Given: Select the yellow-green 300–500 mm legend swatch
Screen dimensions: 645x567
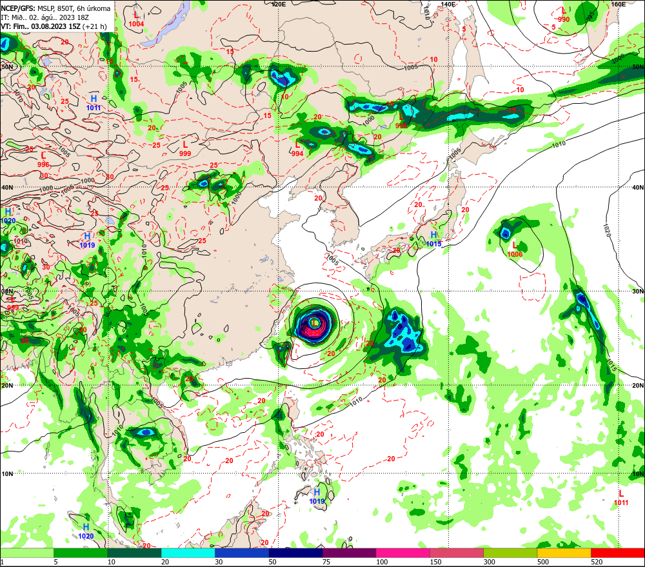Looking at the screenshot, I should click(510, 553).
